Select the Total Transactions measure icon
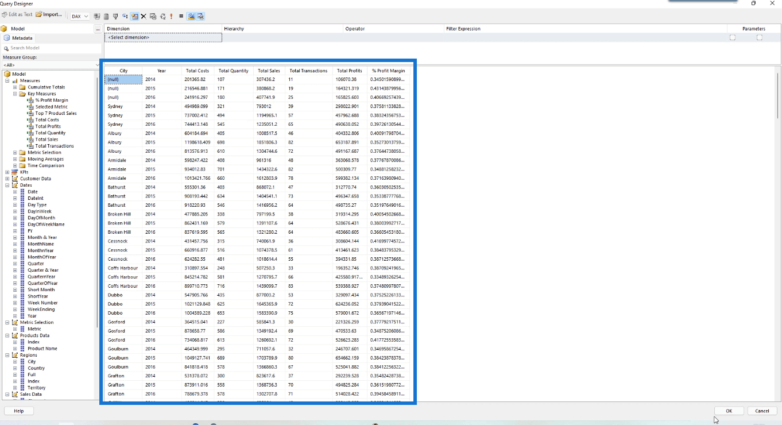 click(30, 146)
